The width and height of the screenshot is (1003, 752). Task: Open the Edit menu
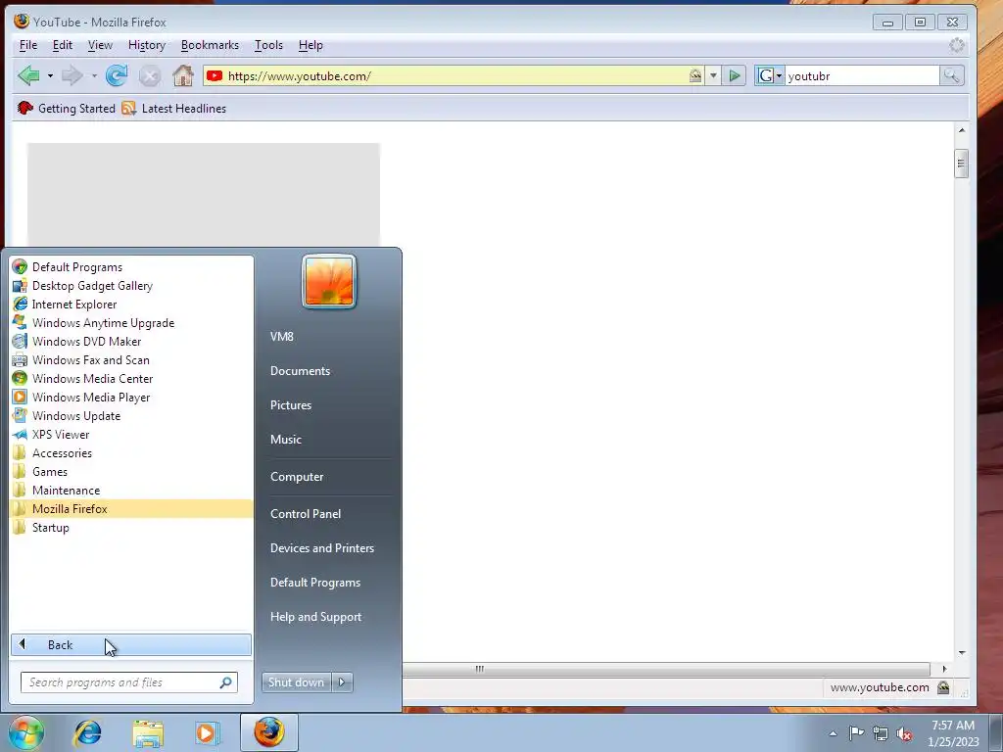pos(62,45)
